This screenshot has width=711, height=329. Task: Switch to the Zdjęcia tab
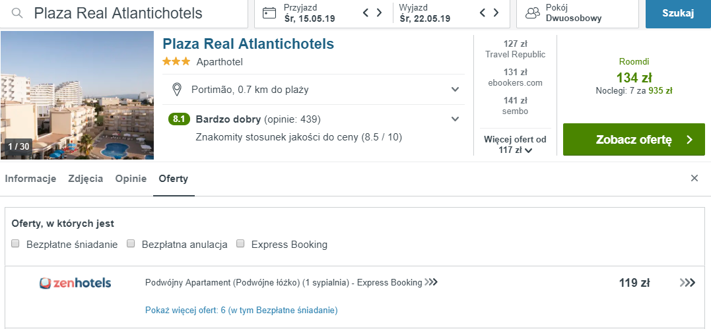point(85,179)
